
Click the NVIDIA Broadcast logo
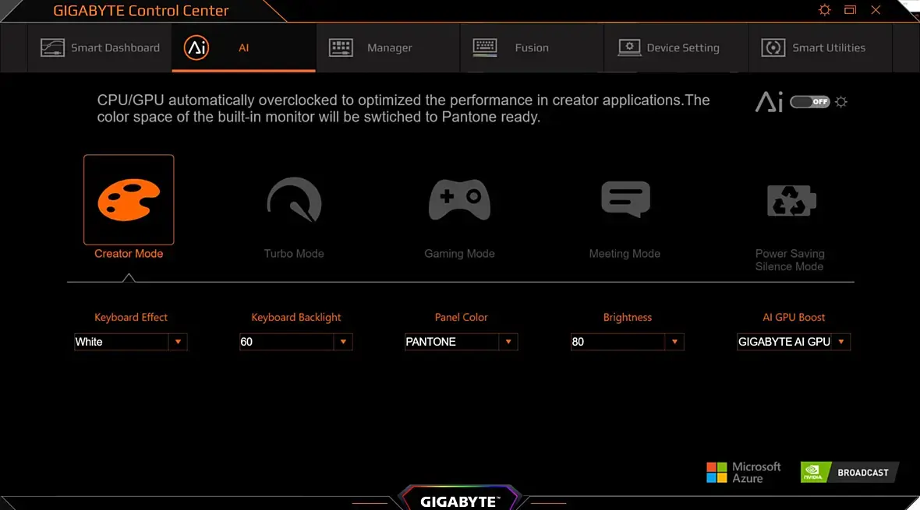(849, 472)
